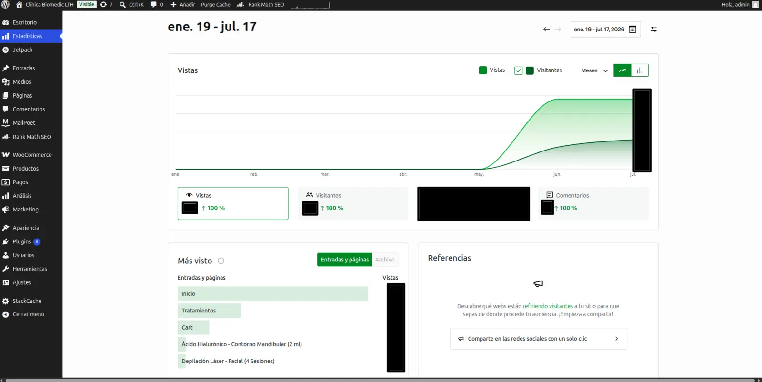
Task: Open the calendar date picker icon
Action: [632, 30]
